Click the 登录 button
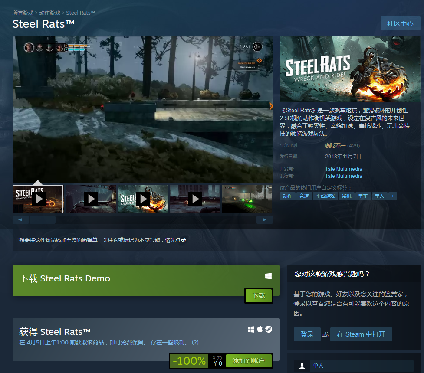The image size is (424, 373). pyautogui.click(x=307, y=334)
